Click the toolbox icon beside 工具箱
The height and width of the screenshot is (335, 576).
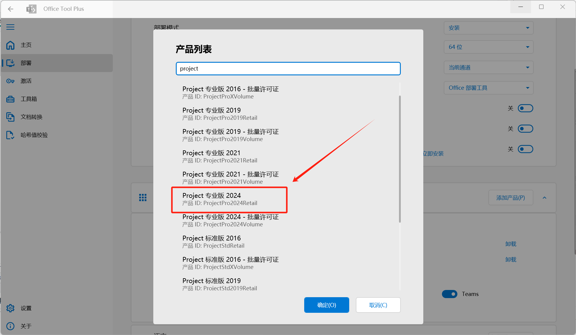10,99
